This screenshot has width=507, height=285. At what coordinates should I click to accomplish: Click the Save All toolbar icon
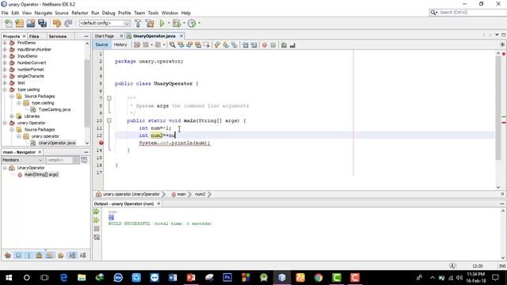coord(42,23)
